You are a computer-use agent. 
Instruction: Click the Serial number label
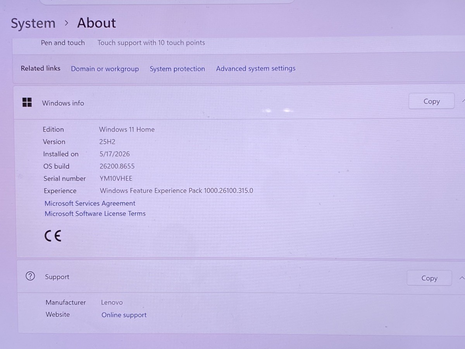pyautogui.click(x=65, y=178)
